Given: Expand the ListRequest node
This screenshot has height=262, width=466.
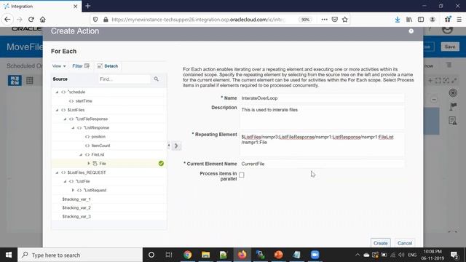Looking at the screenshot, I should tap(73, 190).
